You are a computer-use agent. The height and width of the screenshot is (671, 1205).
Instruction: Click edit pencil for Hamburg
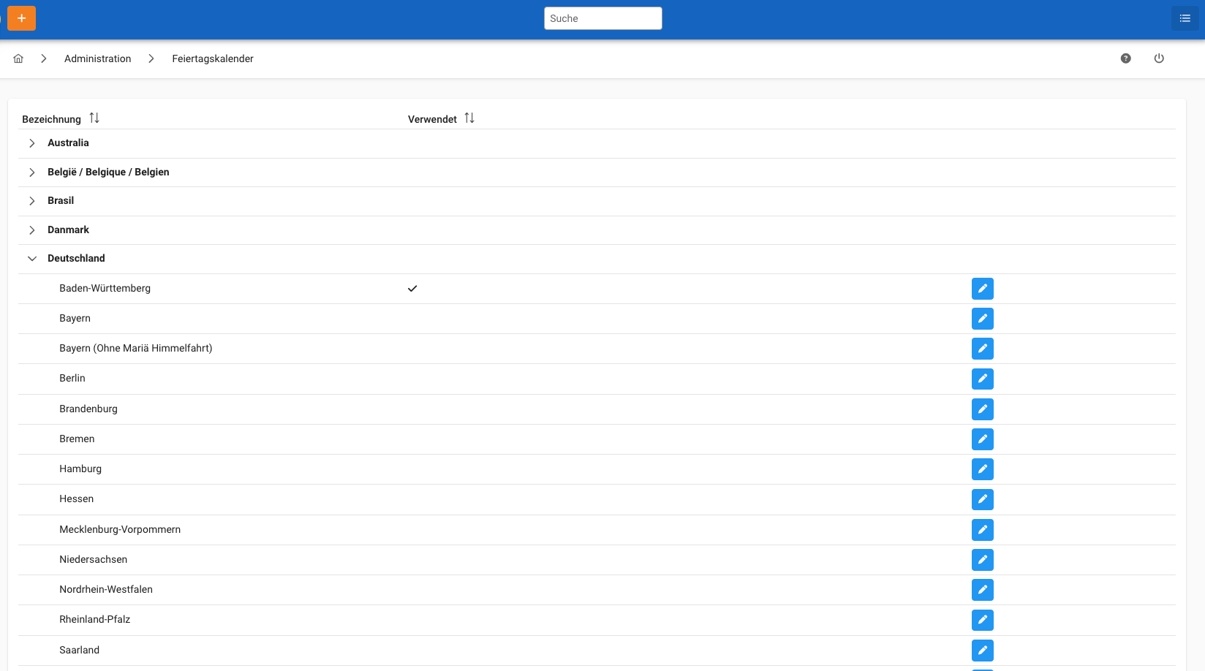[x=982, y=469]
